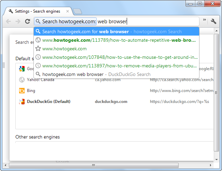Choose bookmarked www.howtogeek.com suggestion
Image resolution: width=222 pixels, height=171 pixels.
point(116,49)
